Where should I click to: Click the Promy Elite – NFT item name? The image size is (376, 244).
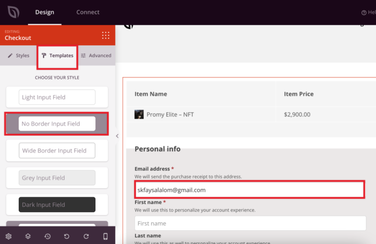[x=170, y=114]
